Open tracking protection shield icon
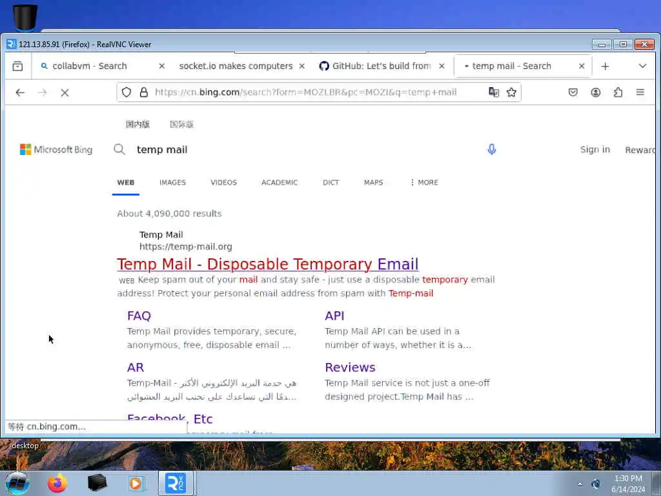 coord(127,92)
